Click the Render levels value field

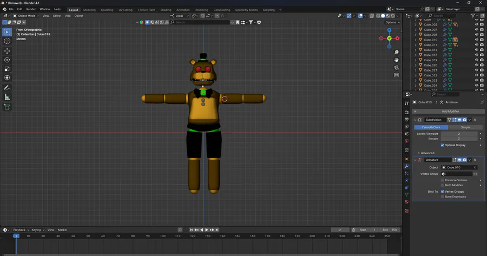(459, 139)
